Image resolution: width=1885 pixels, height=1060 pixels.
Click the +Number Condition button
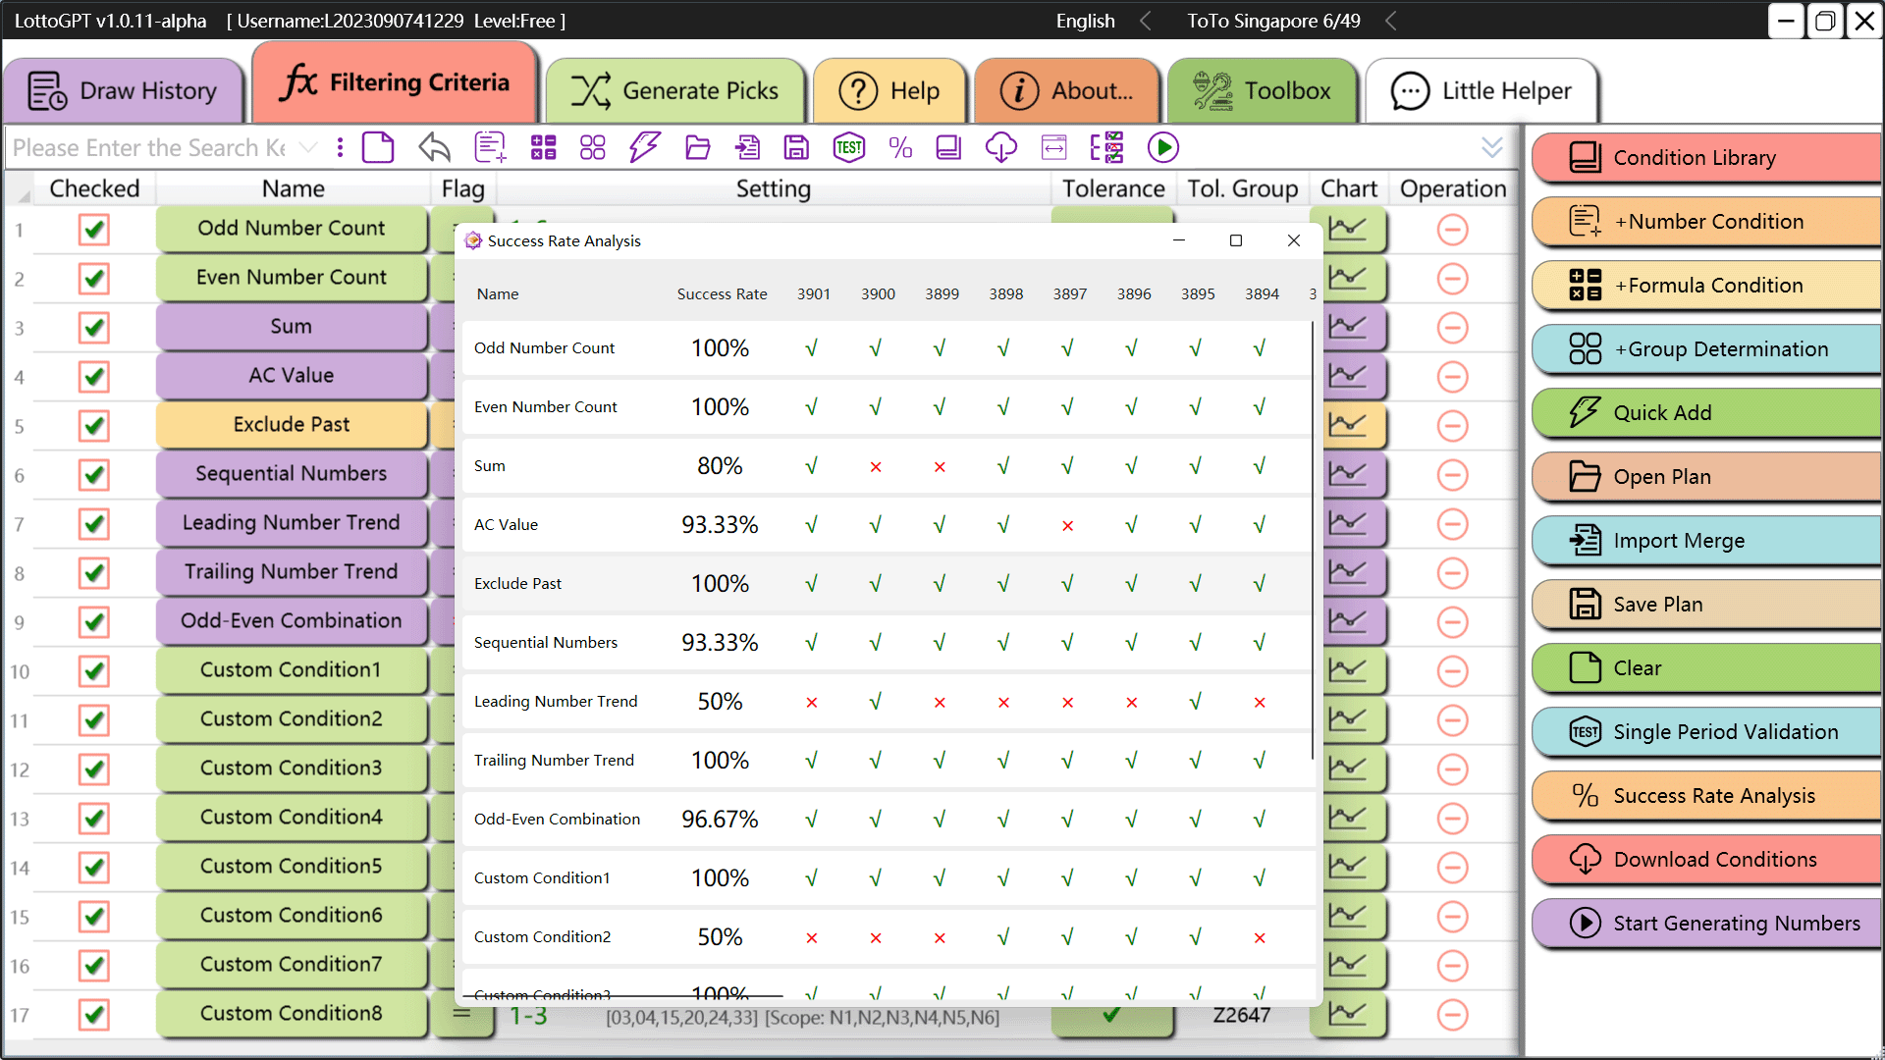(x=1707, y=222)
